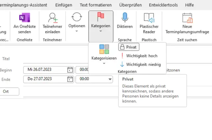Click the Kategorisieren colored squares icon
The width and height of the screenshot is (212, 140).
pos(104,50)
